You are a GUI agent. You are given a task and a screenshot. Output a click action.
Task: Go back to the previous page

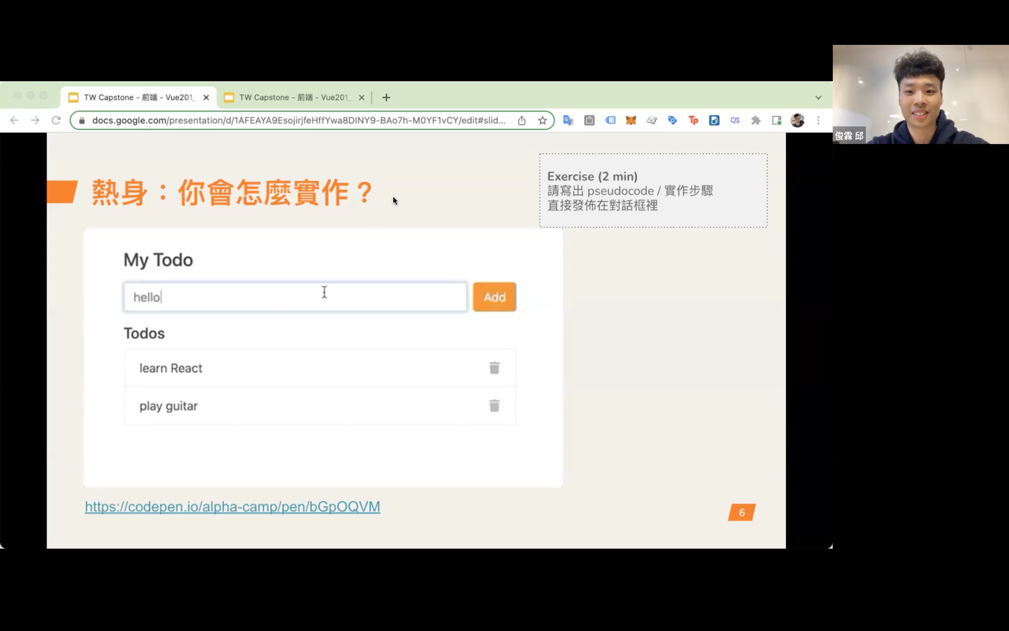[x=14, y=121]
